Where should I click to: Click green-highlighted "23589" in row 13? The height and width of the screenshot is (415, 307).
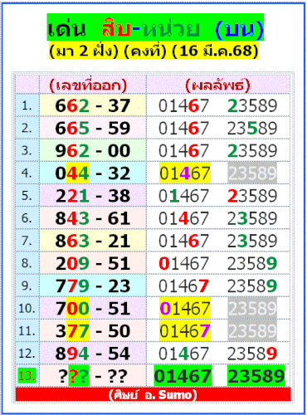click(x=256, y=376)
